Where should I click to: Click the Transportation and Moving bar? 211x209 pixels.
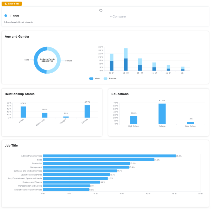[67, 186]
